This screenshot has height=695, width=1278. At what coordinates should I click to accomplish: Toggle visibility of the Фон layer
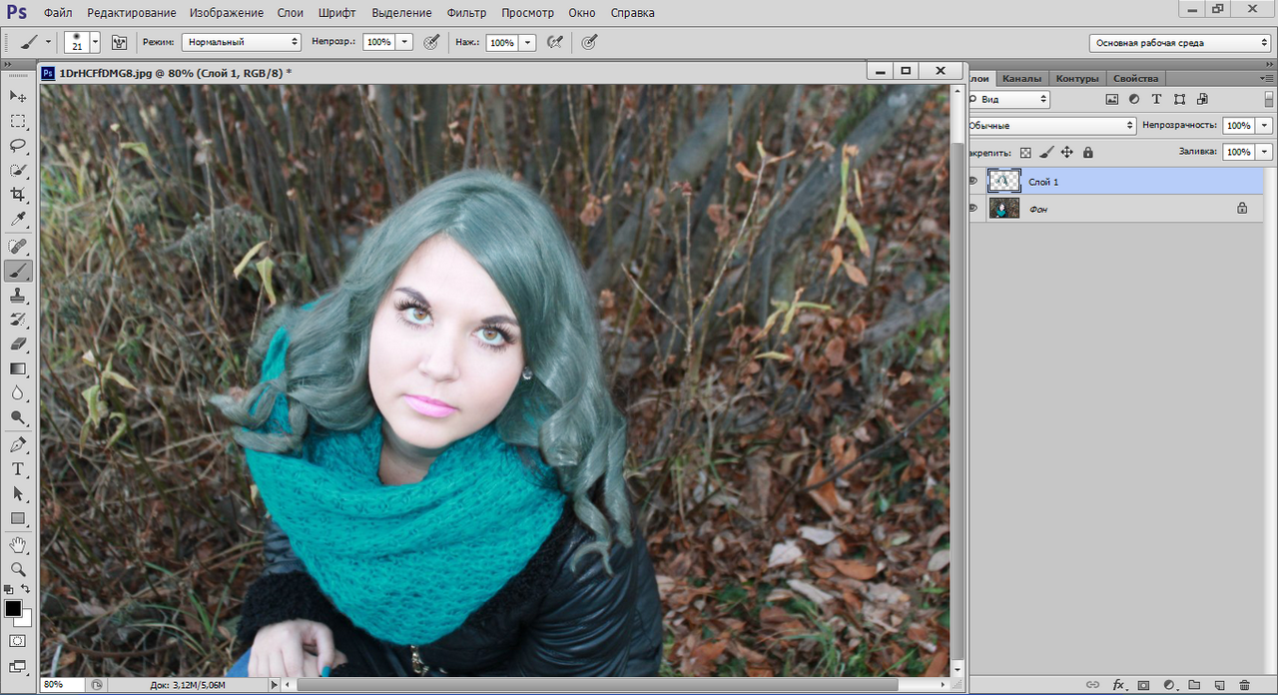(973, 209)
